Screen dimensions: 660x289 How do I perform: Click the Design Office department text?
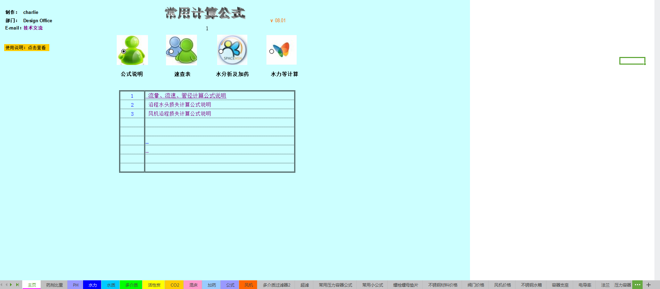click(38, 20)
